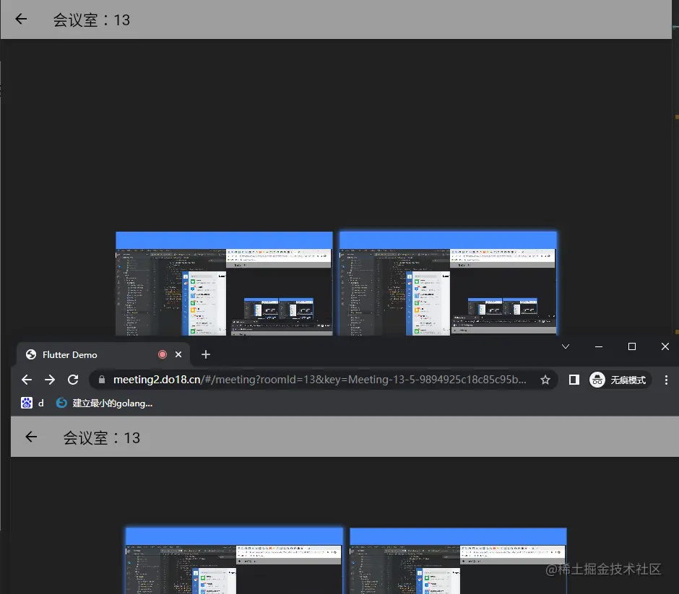This screenshot has height=594, width=679.
Task: Click the back arrow inside the meeting page
Action: point(30,437)
